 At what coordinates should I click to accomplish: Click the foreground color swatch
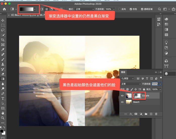point(2,131)
